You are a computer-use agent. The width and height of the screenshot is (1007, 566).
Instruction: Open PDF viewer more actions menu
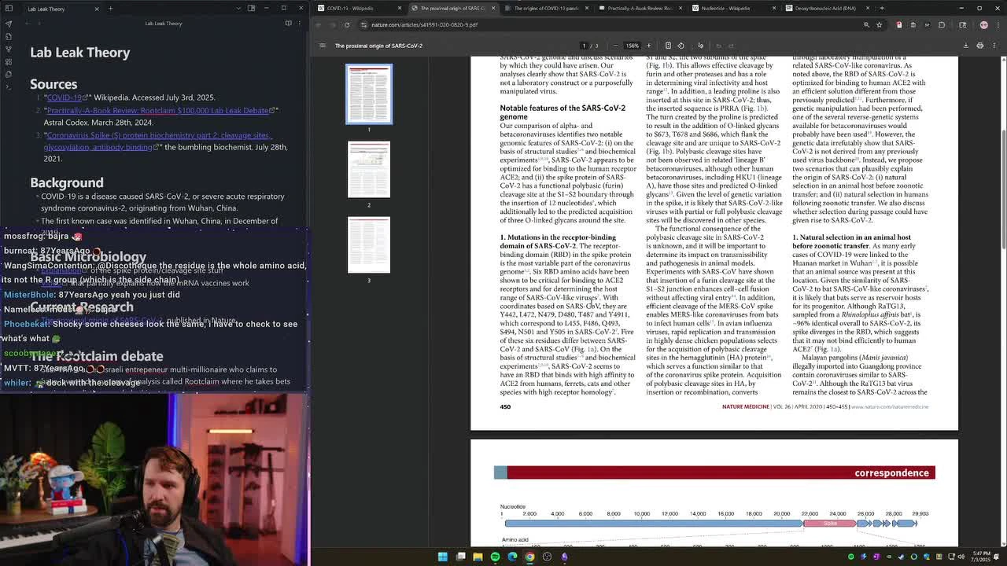(994, 46)
